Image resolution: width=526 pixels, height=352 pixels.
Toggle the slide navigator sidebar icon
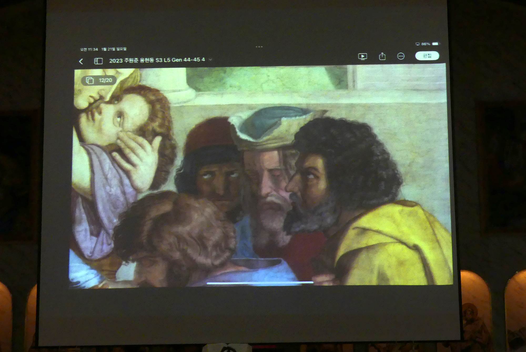pos(98,61)
